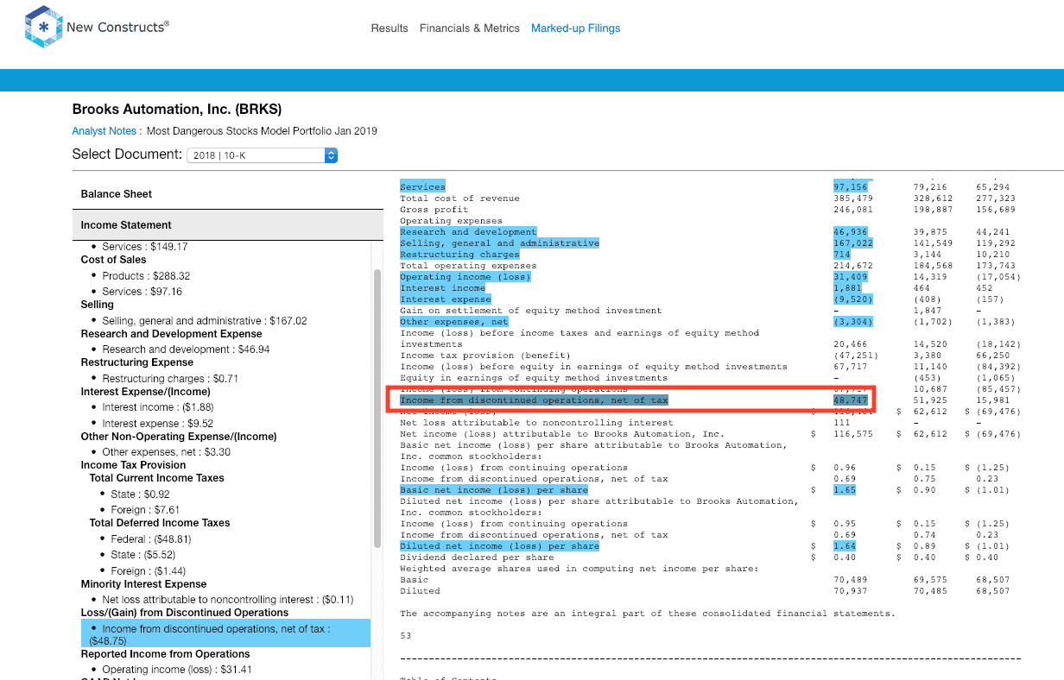Click the Basic net income (loss) per share label
Screen dimensions: 1064x680
click(494, 490)
